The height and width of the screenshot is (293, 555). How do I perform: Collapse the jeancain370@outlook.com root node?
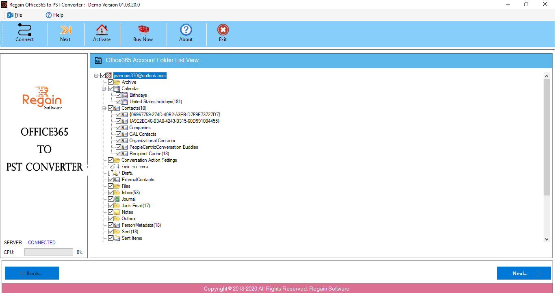[x=96, y=76]
